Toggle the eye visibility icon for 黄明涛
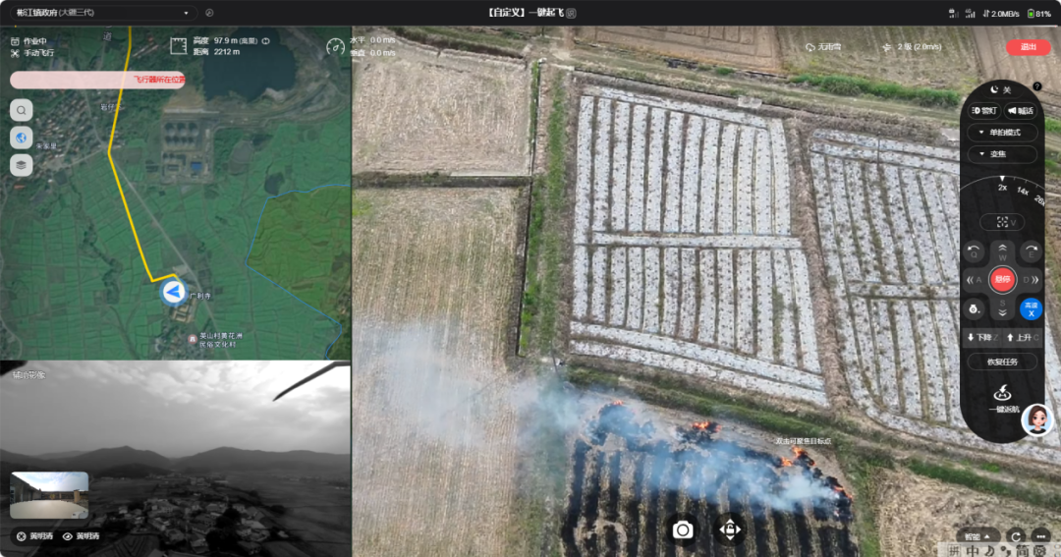Viewport: 1061px width, 557px height. (x=68, y=536)
